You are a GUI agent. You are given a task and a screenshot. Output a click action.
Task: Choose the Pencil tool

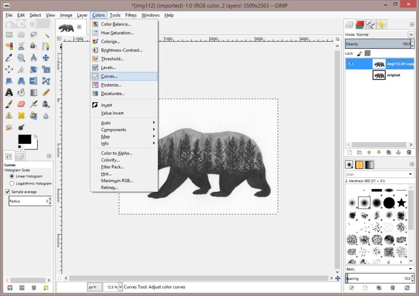coord(46,92)
